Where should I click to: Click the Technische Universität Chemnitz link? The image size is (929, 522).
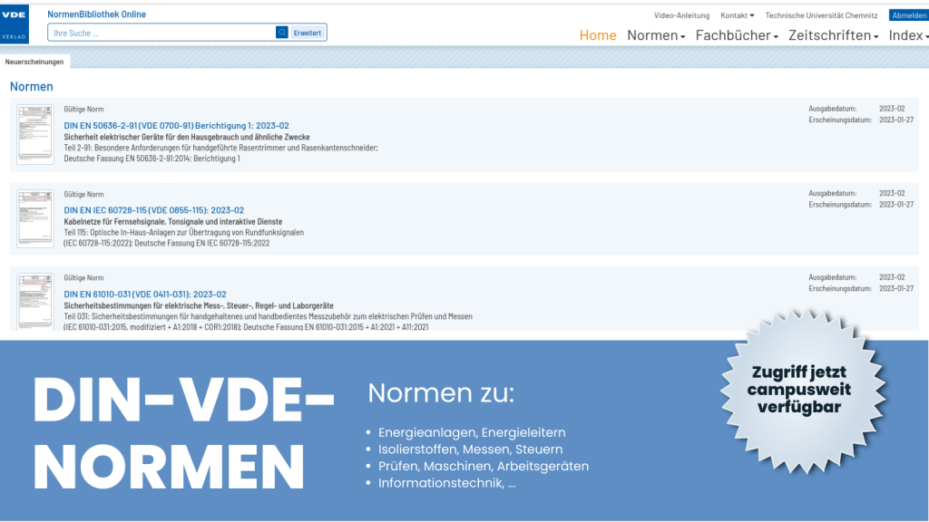[x=821, y=14]
